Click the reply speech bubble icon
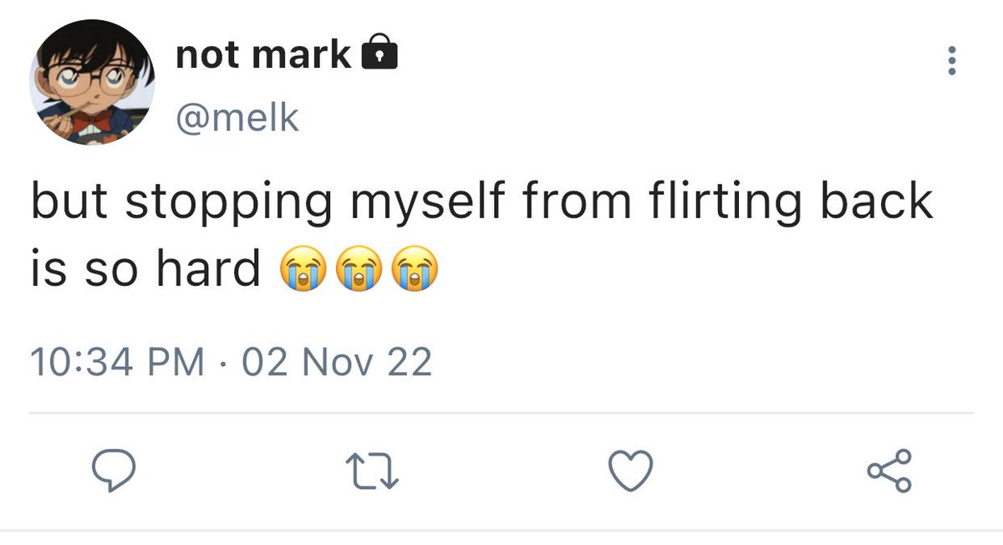The width and height of the screenshot is (1003, 545). (x=114, y=472)
